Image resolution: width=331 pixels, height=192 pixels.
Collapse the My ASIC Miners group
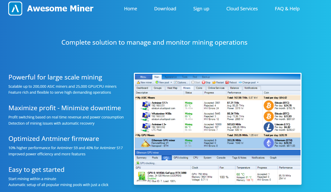tap(136, 98)
